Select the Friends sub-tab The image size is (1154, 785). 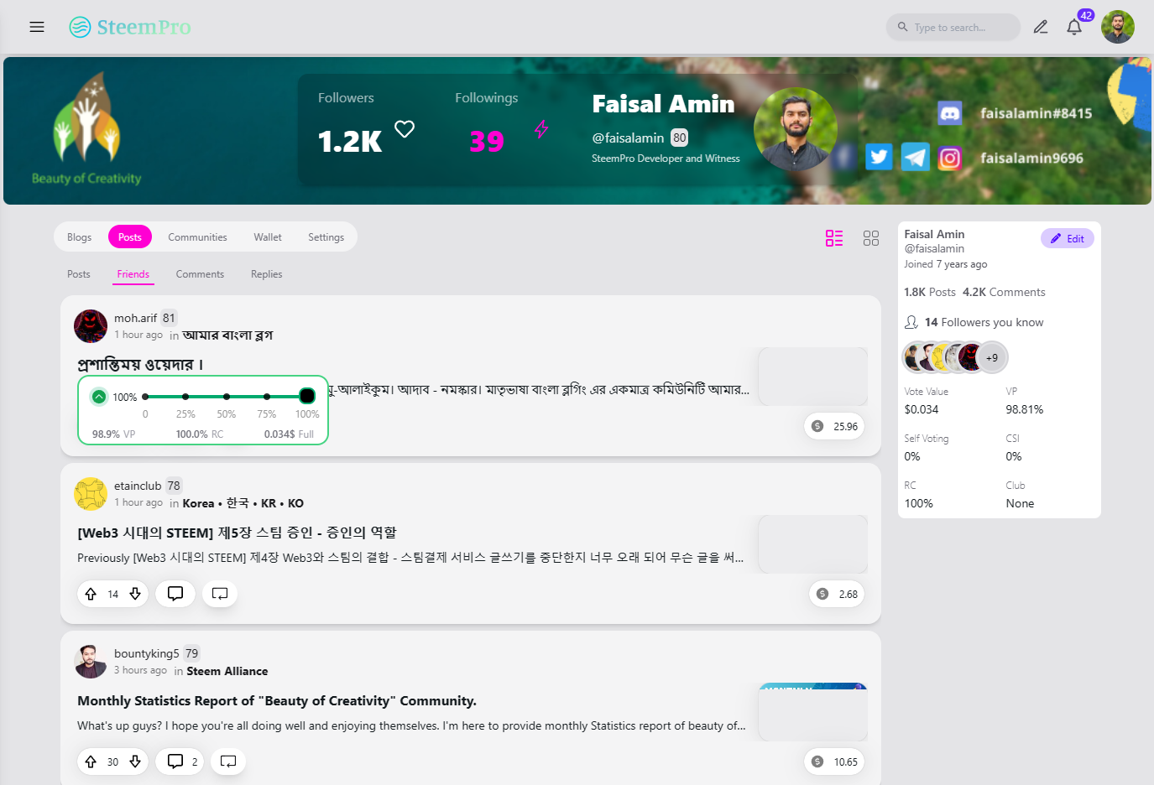[133, 274]
